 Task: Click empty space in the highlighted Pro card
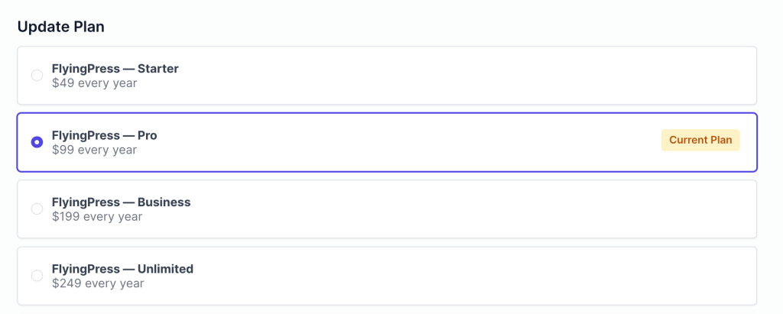(421, 142)
